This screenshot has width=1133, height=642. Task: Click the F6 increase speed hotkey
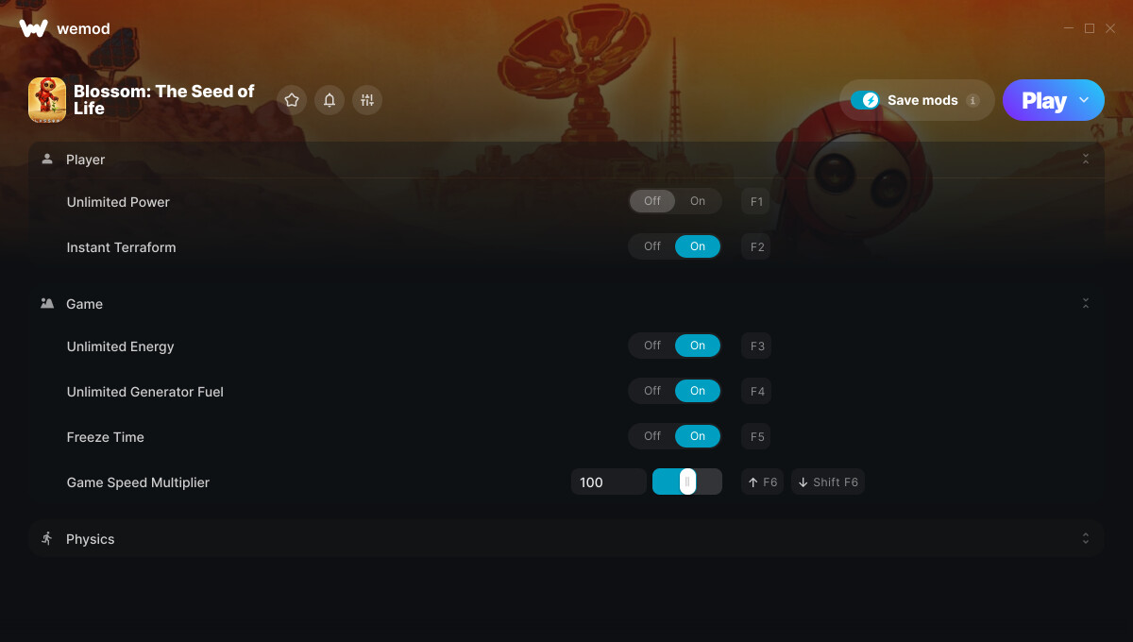click(762, 482)
